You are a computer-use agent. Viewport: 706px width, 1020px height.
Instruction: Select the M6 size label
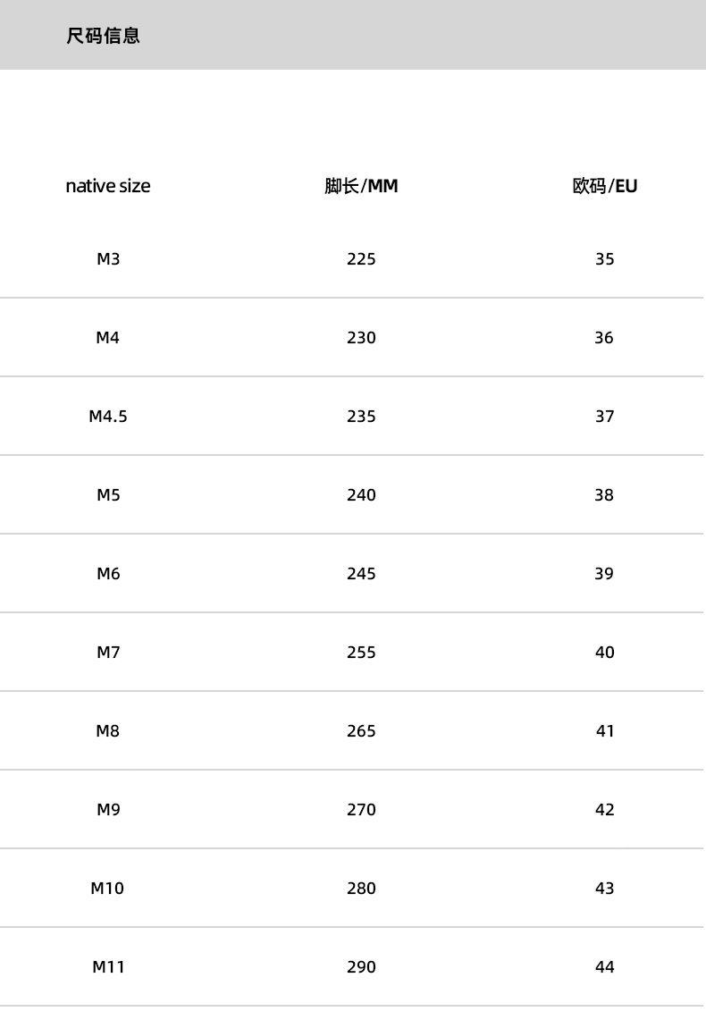(108, 574)
